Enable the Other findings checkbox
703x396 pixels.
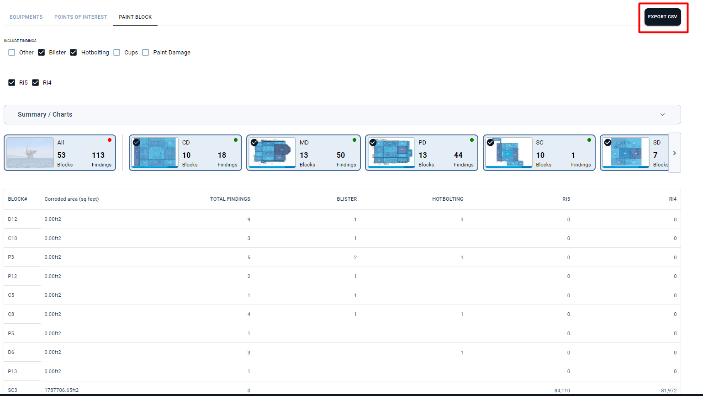12,53
